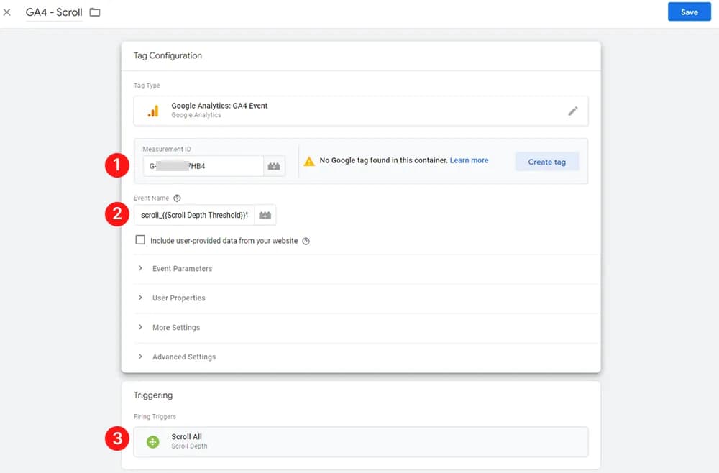719x473 pixels.
Task: Click the warning triangle icon
Action: tap(309, 161)
